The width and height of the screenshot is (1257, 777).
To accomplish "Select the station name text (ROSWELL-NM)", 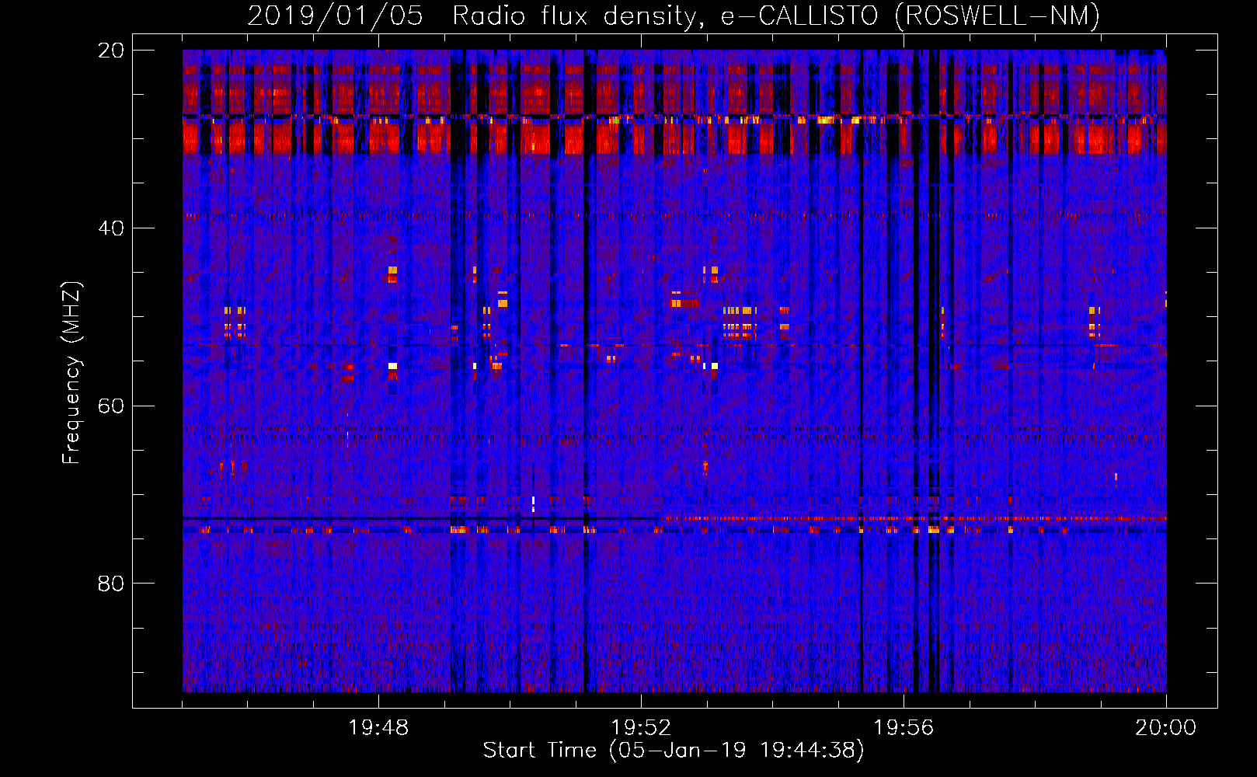I will coord(998,16).
